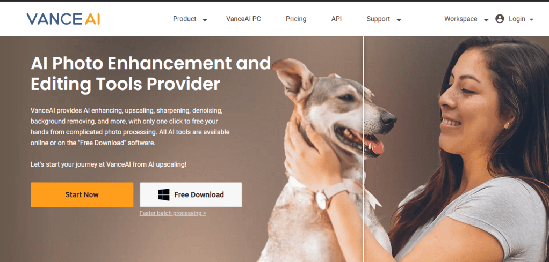Image resolution: width=549 pixels, height=262 pixels.
Task: Click the VanceAI logo
Action: [x=63, y=19]
